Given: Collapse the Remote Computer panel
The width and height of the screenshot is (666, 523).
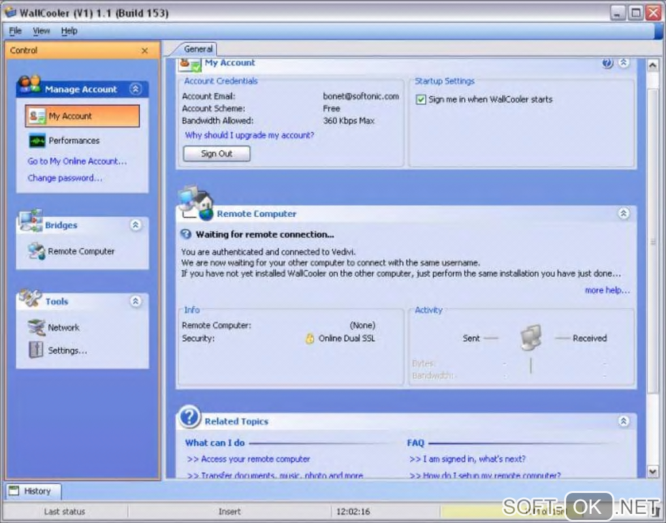Looking at the screenshot, I should click(x=624, y=214).
